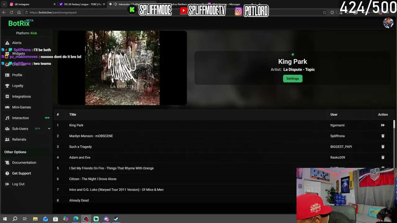This screenshot has height=223, width=397.
Task: Click the green Settings button
Action: (x=292, y=79)
